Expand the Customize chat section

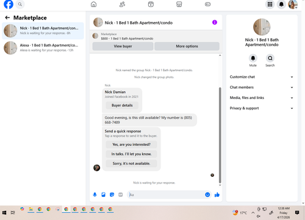262,77
